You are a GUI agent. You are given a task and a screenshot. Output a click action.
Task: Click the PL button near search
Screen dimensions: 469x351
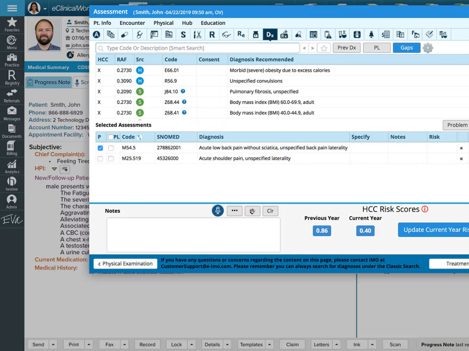coord(377,48)
